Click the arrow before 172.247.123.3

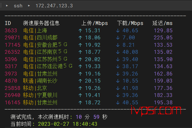click(29, 6)
